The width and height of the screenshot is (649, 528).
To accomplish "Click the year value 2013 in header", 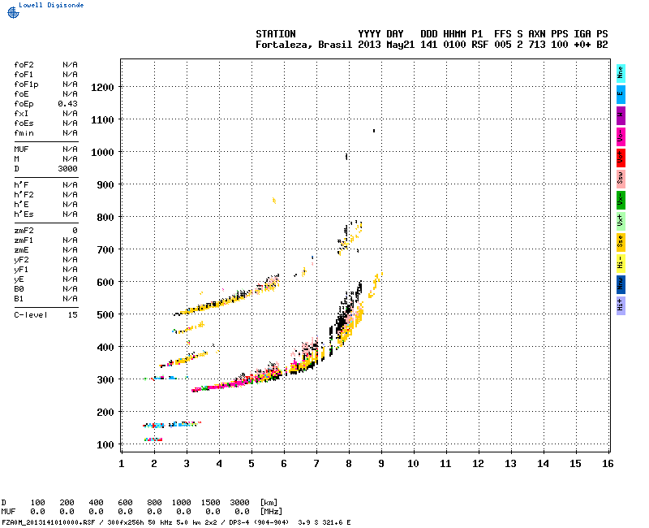I will [369, 45].
